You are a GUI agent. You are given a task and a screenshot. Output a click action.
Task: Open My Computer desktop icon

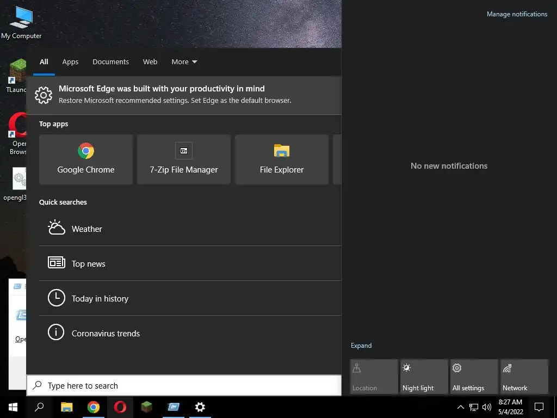click(21, 22)
